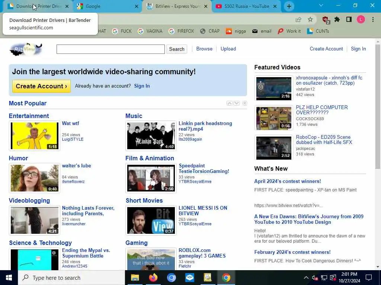
Task: Toggle the browser side panel icon
Action: [x=349, y=19]
